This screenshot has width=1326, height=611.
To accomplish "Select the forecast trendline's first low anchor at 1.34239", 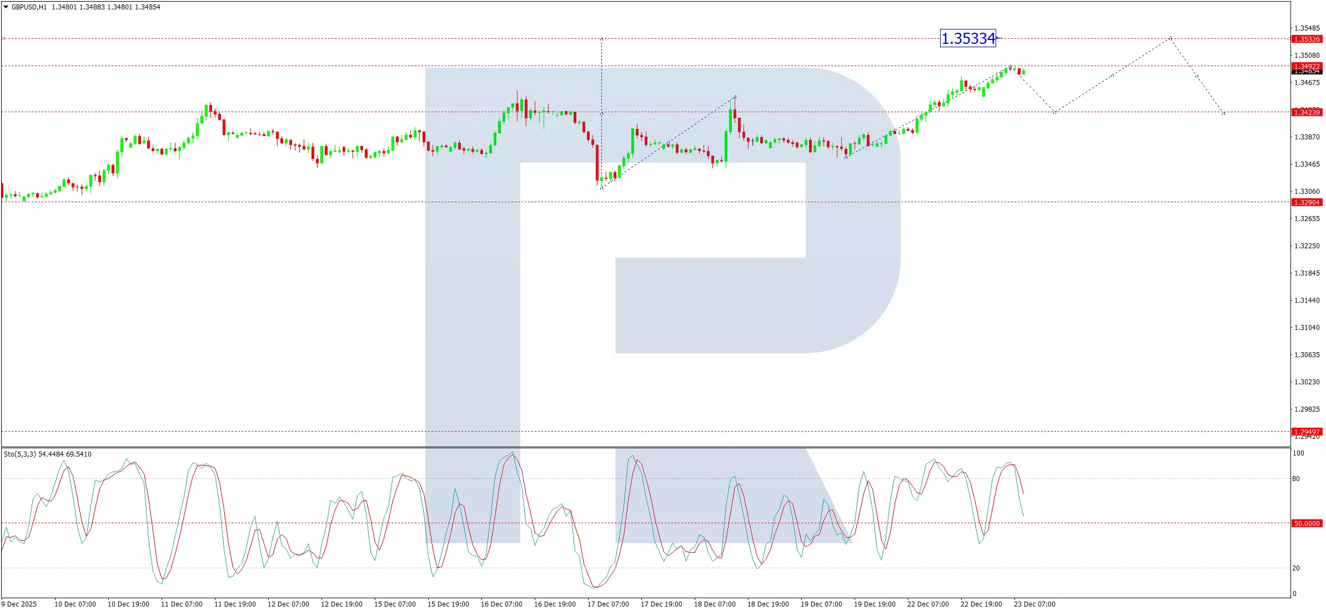I will point(1054,112).
